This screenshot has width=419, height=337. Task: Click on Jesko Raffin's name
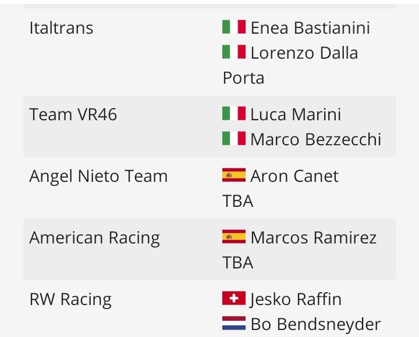pyautogui.click(x=296, y=299)
